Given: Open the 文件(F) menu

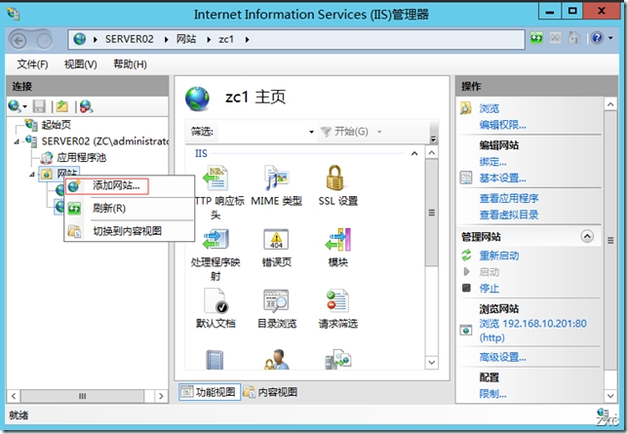Looking at the screenshot, I should 32,64.
